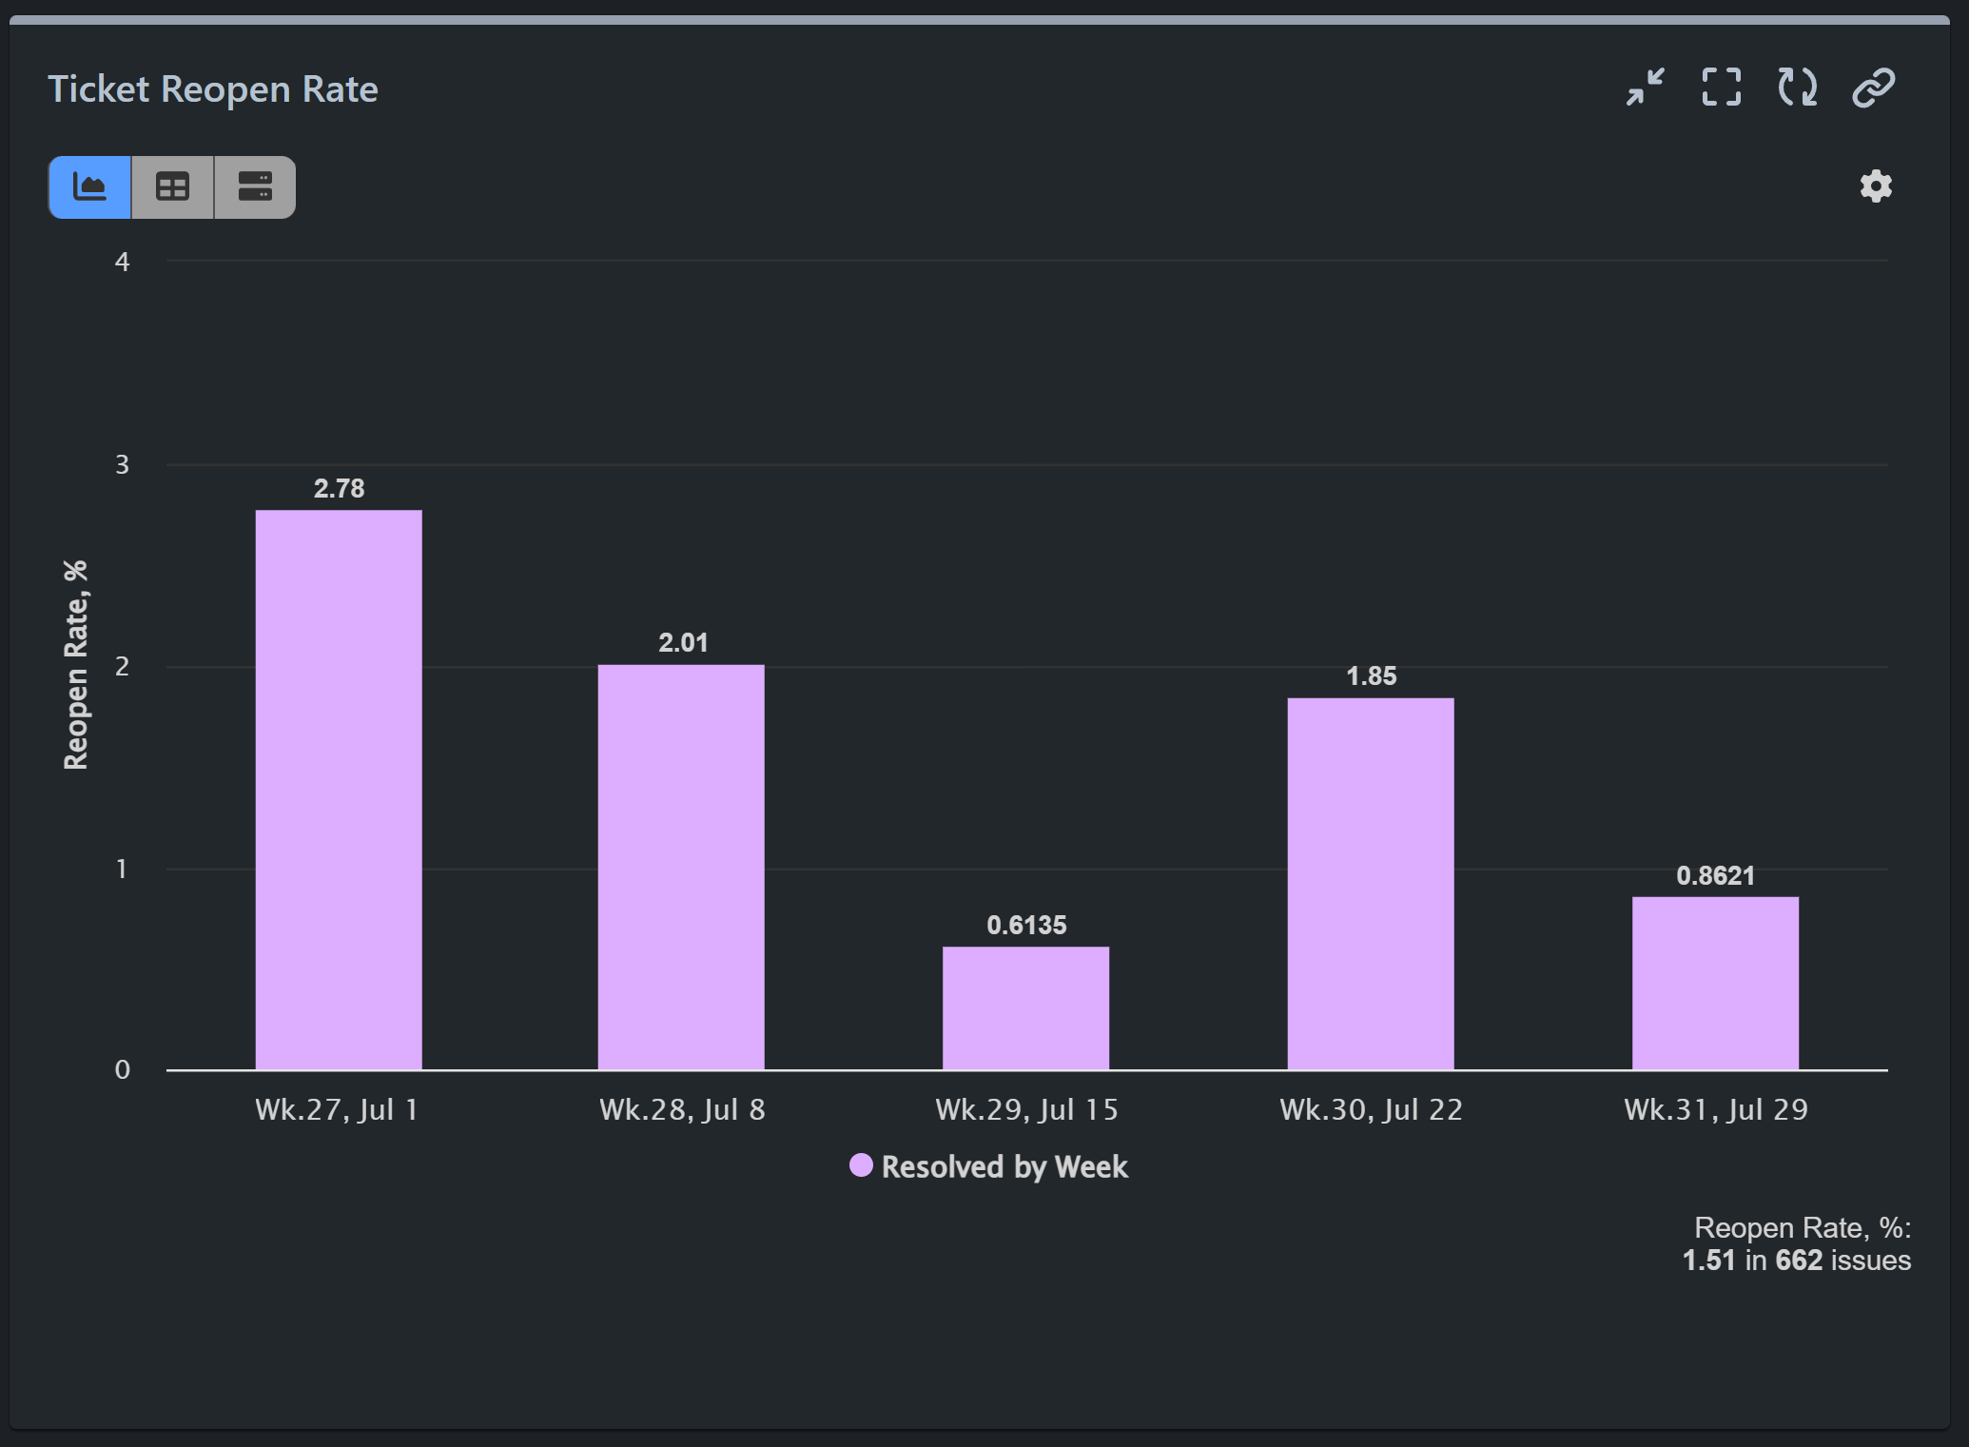Switch to table view mode

[x=172, y=186]
